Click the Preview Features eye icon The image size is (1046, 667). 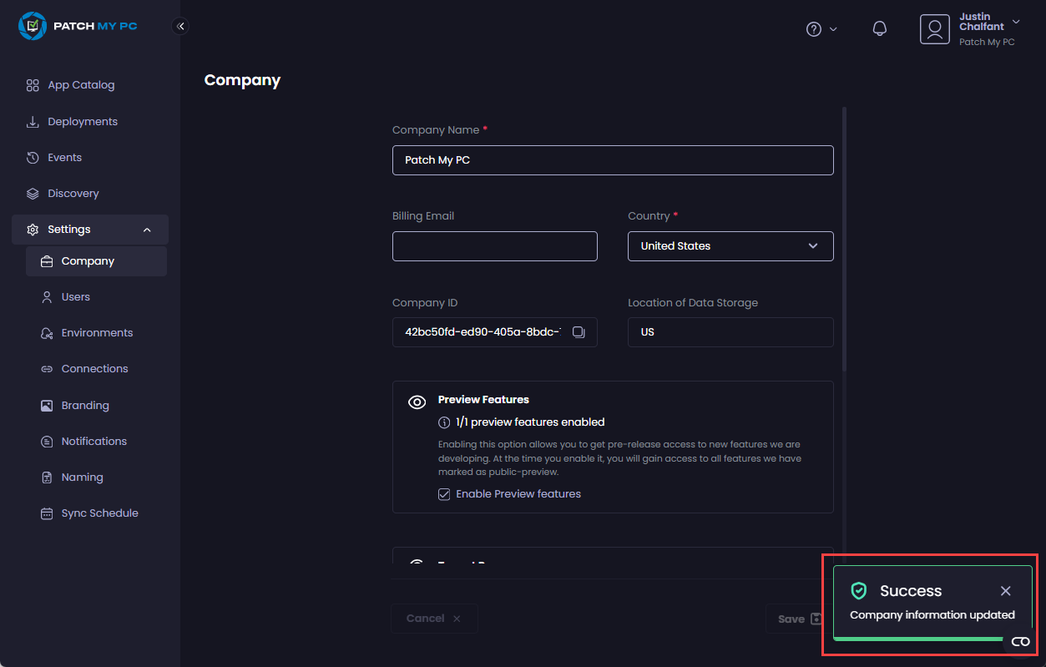[x=417, y=402]
